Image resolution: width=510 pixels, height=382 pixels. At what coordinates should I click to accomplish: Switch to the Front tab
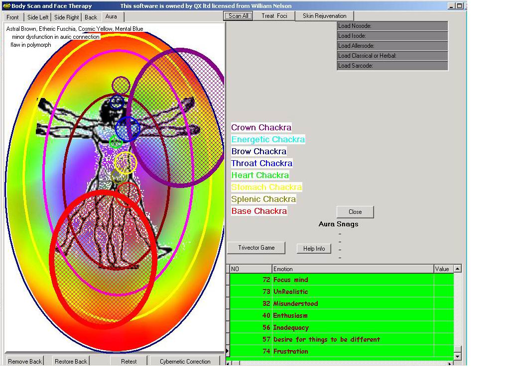tap(12, 17)
